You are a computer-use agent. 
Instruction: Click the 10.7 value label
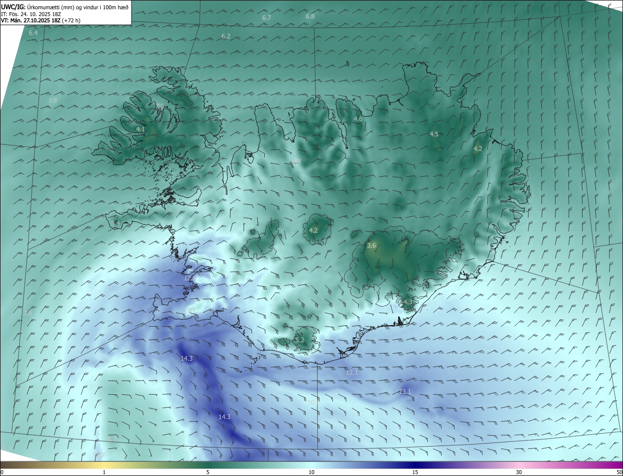(x=98, y=455)
